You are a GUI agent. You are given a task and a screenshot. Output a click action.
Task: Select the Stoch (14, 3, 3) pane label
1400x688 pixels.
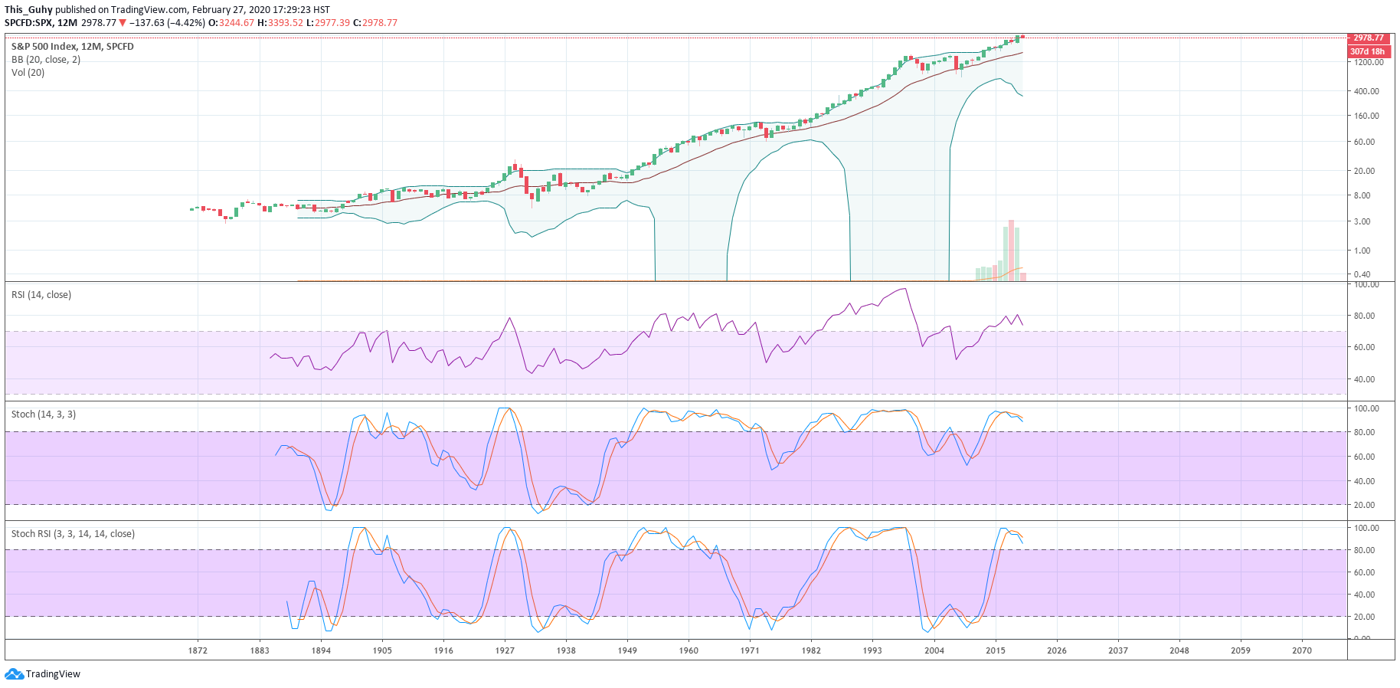[x=44, y=414]
